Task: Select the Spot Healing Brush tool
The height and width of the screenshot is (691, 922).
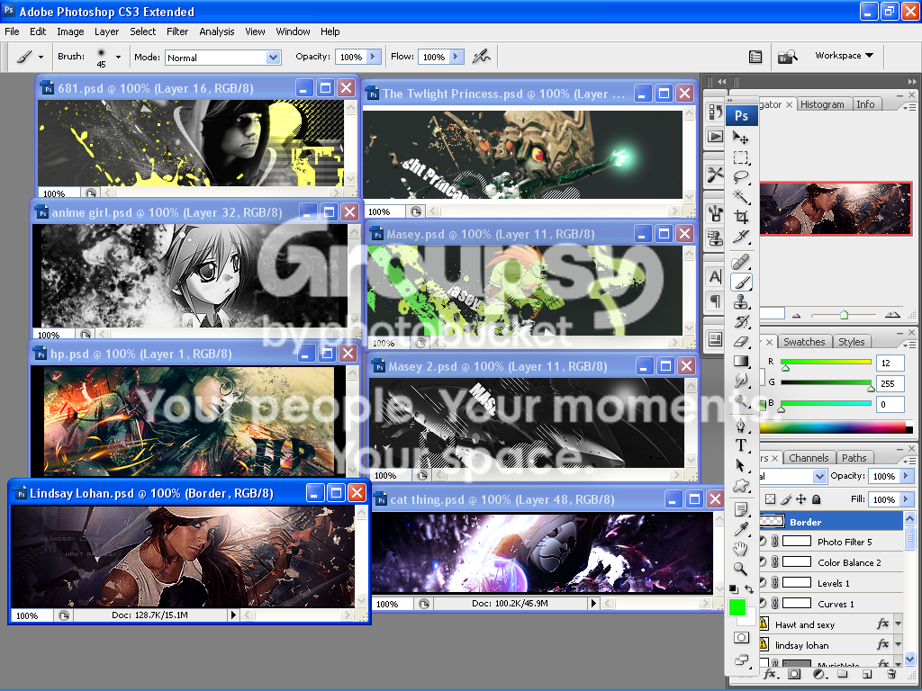Action: coord(741,262)
